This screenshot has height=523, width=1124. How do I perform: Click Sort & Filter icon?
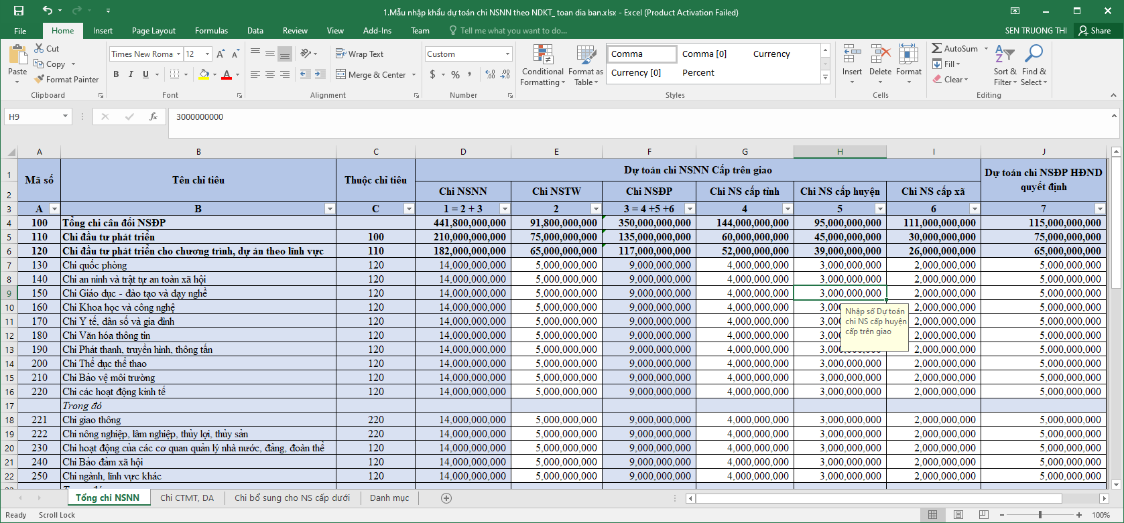[1005, 55]
